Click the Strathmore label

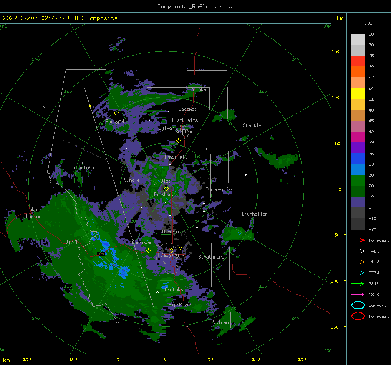(x=211, y=257)
